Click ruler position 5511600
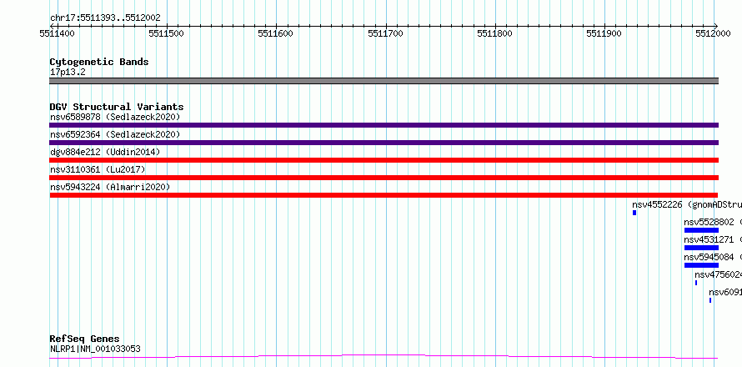 (x=275, y=33)
